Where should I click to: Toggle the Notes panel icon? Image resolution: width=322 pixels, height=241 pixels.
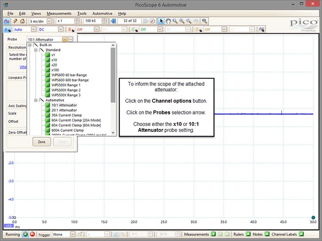267,234
